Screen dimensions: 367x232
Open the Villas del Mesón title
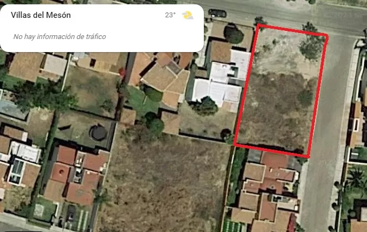[41, 15]
